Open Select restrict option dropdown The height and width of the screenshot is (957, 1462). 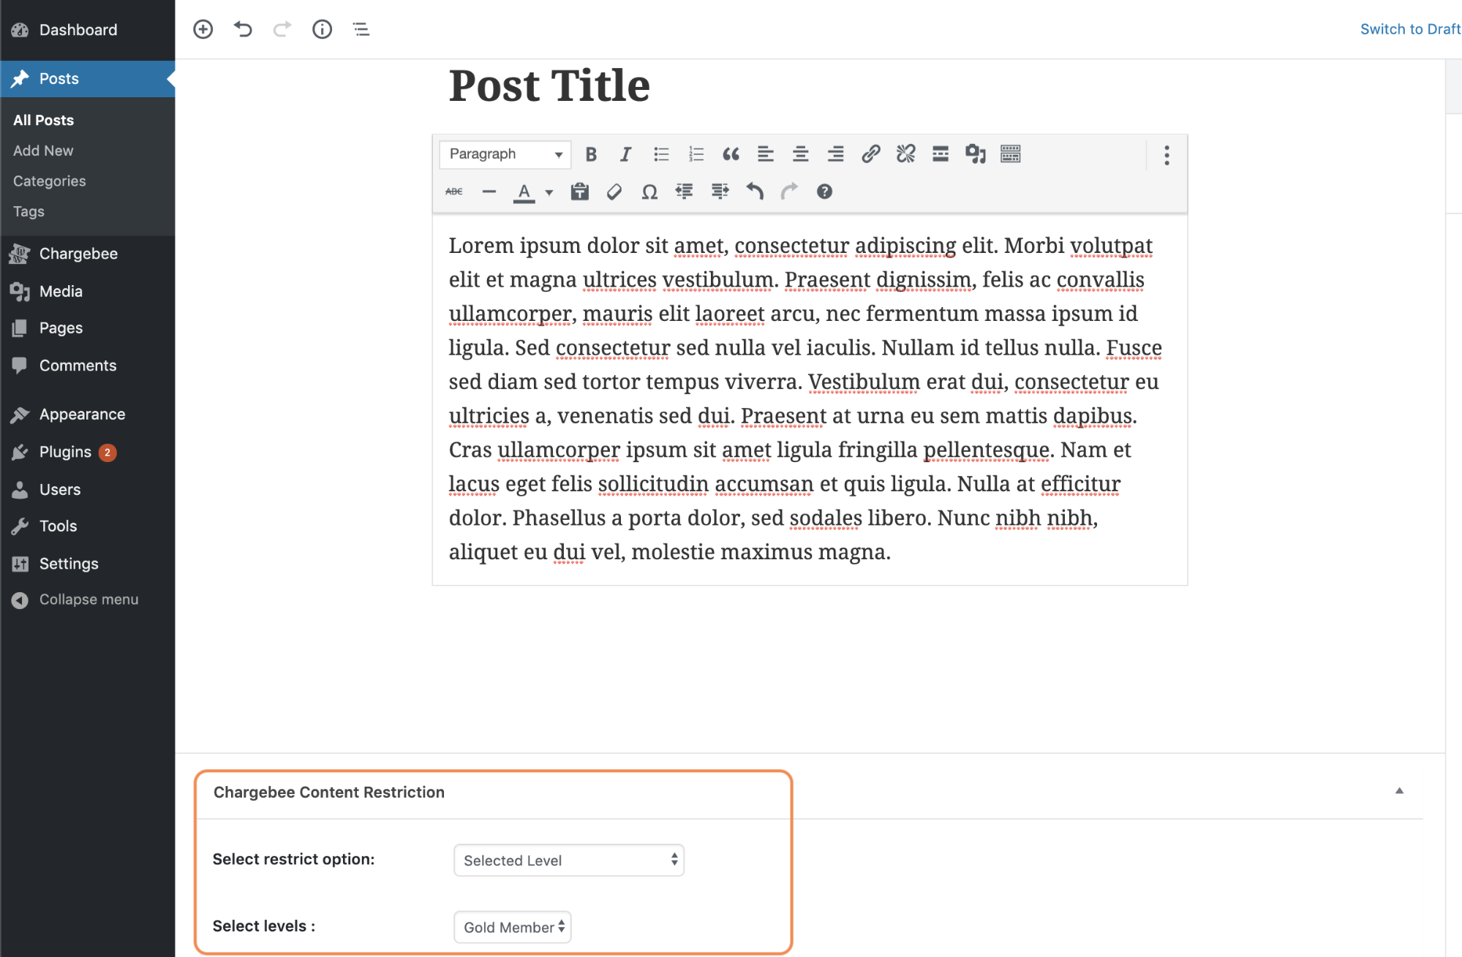point(568,860)
